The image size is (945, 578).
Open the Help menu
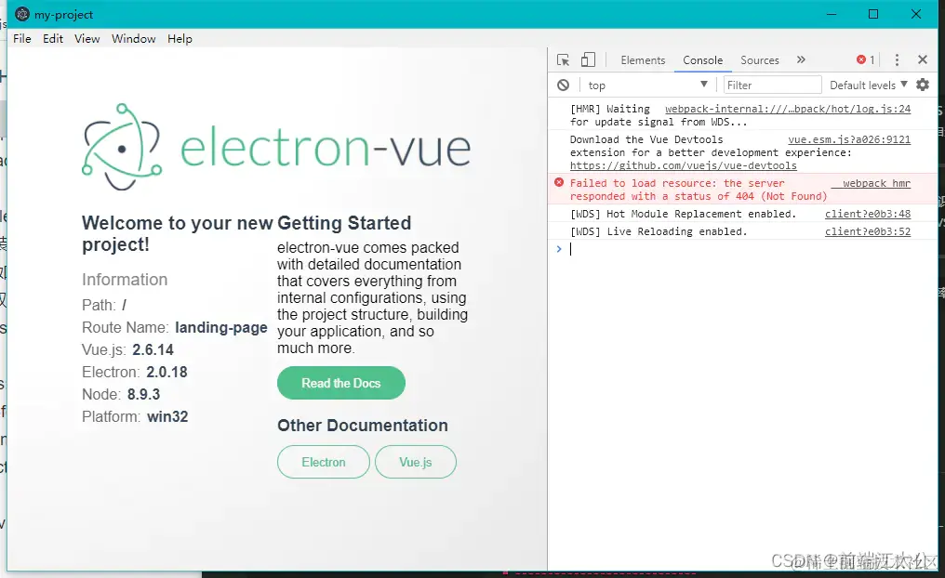(x=180, y=38)
